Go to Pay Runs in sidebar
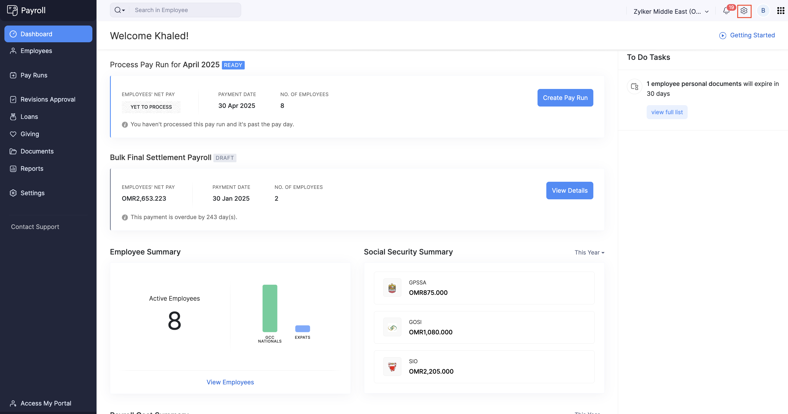788x414 pixels. pyautogui.click(x=34, y=75)
